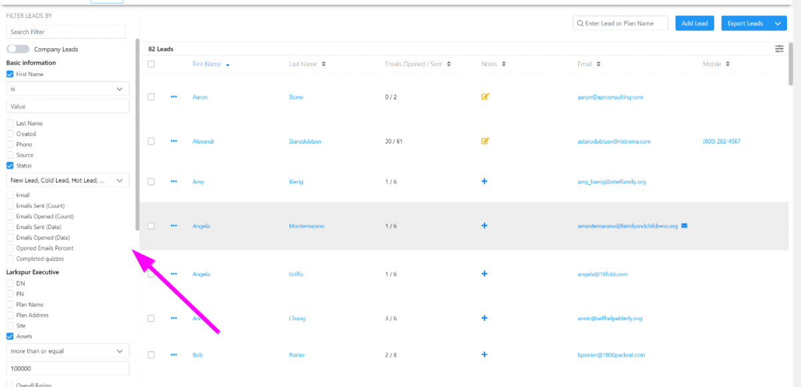The image size is (801, 387).
Task: Click the Enter Lead or Plan Name search field
Action: [624, 23]
